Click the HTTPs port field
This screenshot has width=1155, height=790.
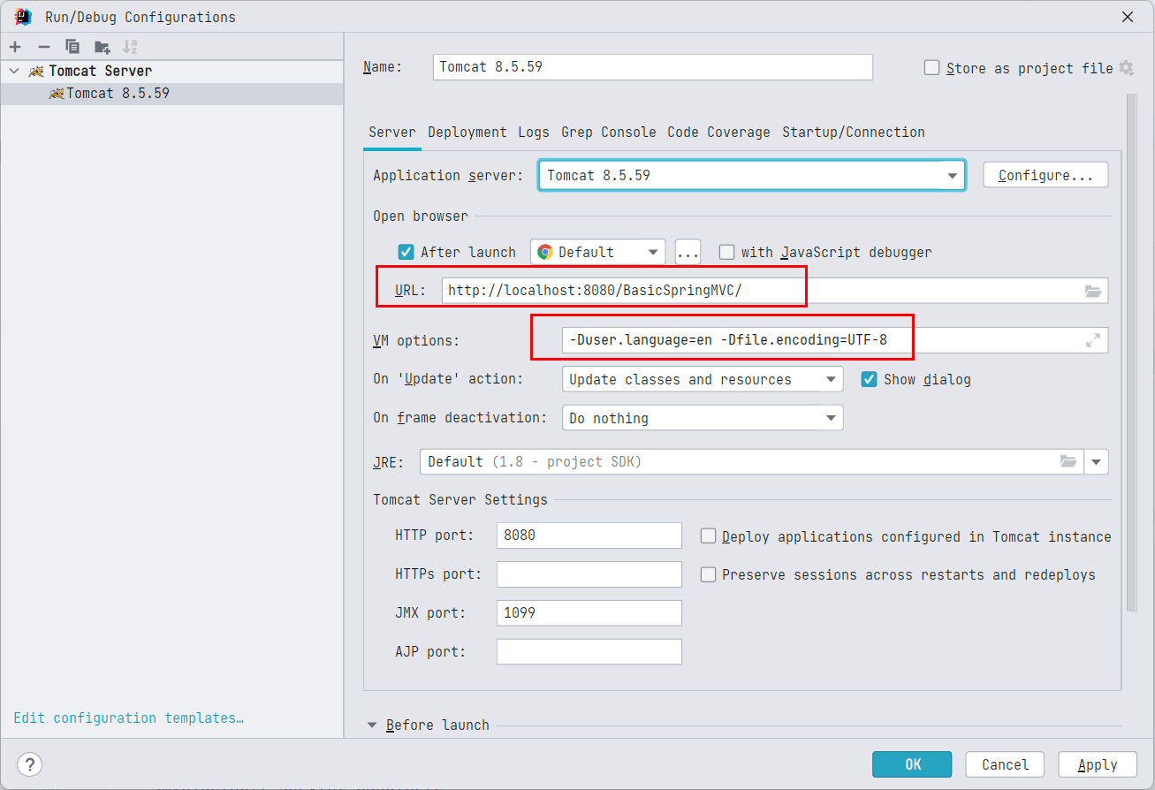click(x=589, y=574)
